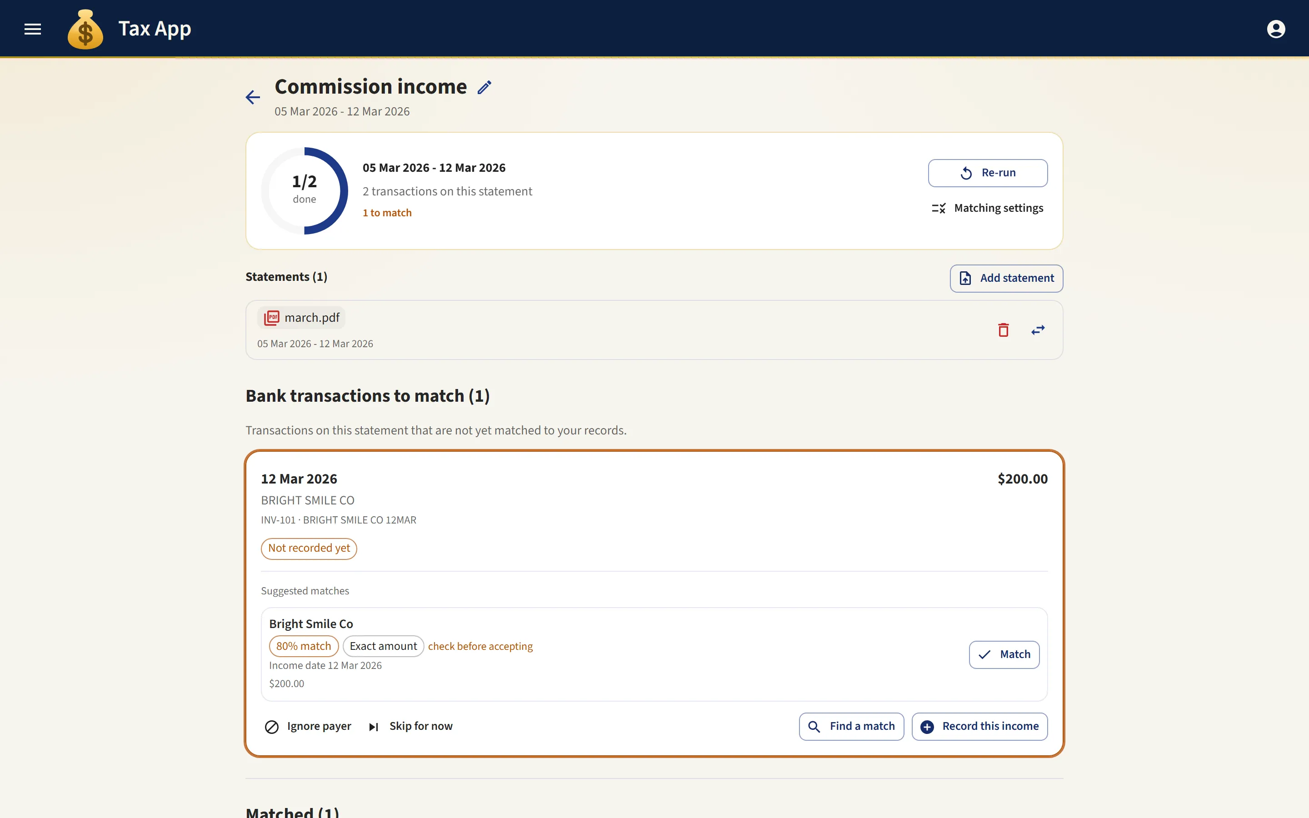Skip this transaction for now
Viewport: 1309px width, 818px height.
click(x=410, y=727)
